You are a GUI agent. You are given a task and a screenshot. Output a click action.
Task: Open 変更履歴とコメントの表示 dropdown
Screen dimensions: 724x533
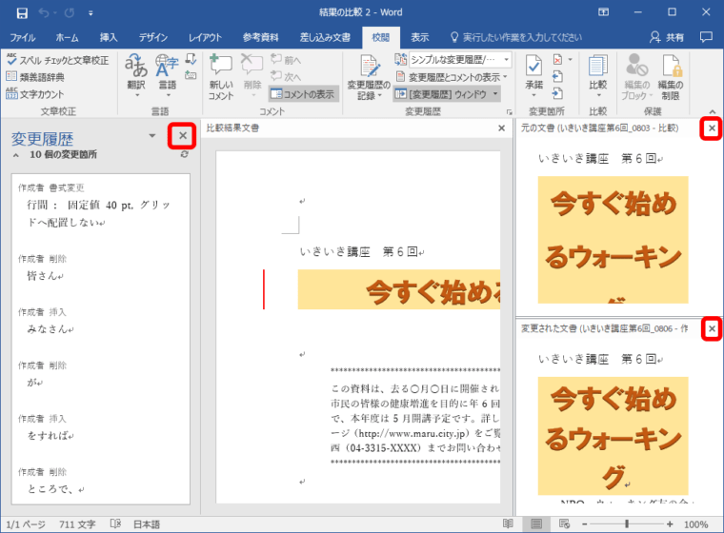pyautogui.click(x=452, y=77)
